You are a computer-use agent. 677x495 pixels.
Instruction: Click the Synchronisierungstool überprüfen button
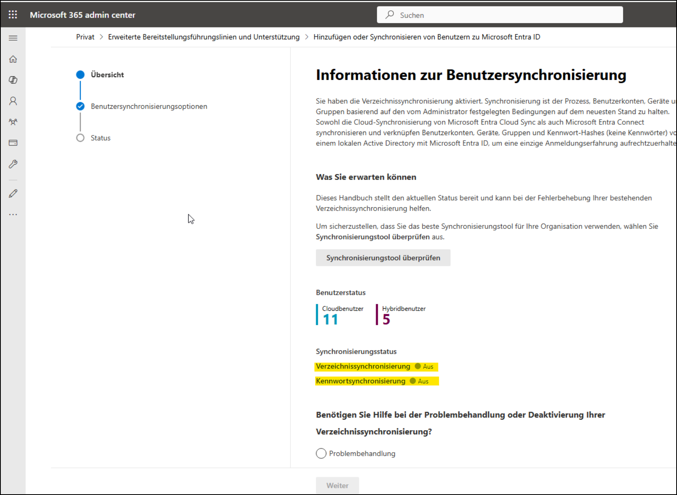(x=383, y=258)
